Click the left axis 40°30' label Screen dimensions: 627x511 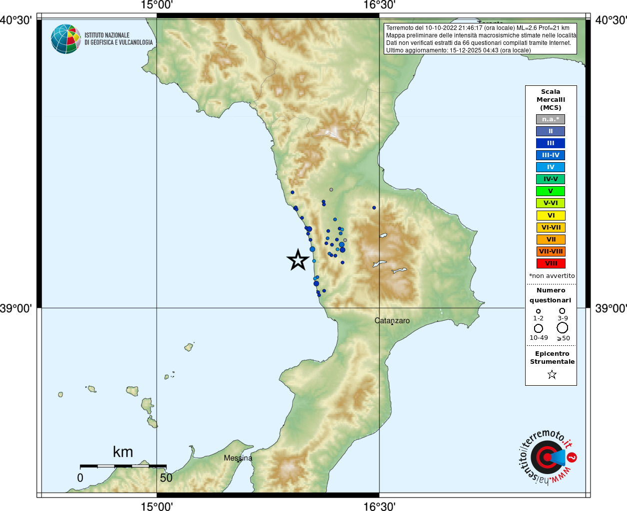click(x=16, y=20)
